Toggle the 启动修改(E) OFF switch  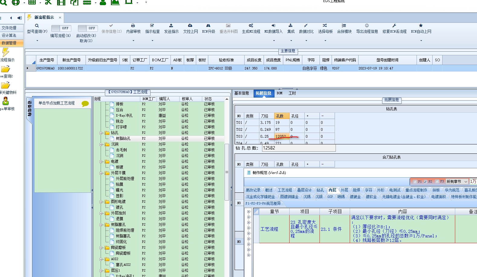coord(87,28)
